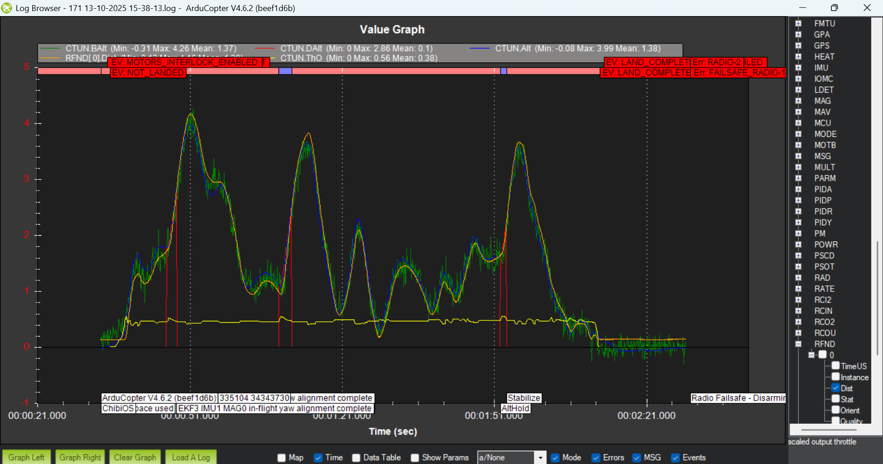Click the plus icon beside HEAT
Image resolution: width=883 pixels, height=464 pixels.
[798, 57]
